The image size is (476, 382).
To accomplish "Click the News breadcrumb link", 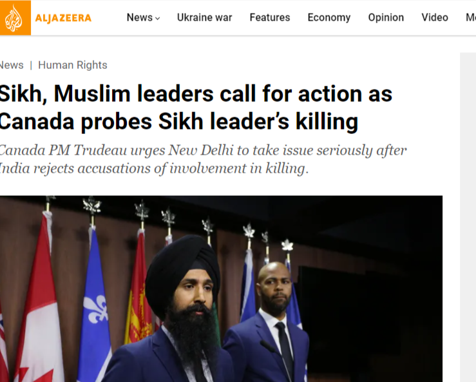I will coord(12,65).
